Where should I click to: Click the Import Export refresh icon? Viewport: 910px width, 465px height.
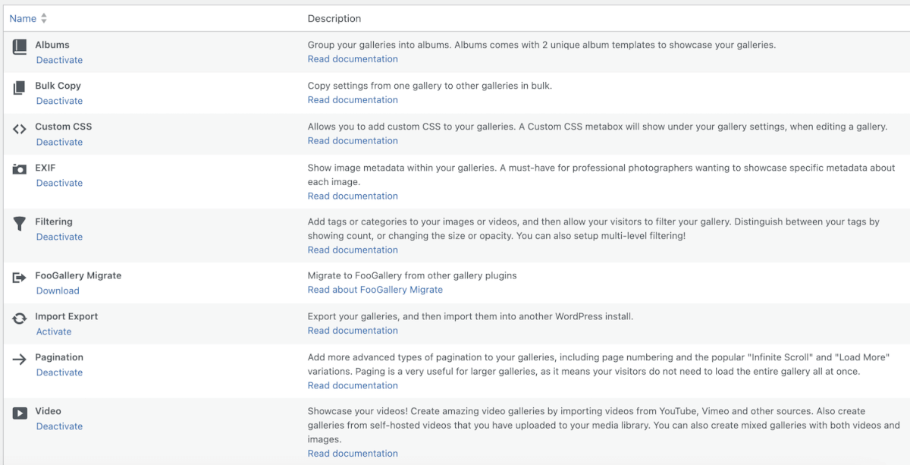(20, 319)
